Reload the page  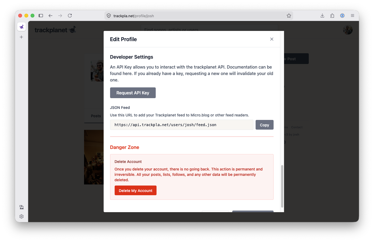coord(70,16)
